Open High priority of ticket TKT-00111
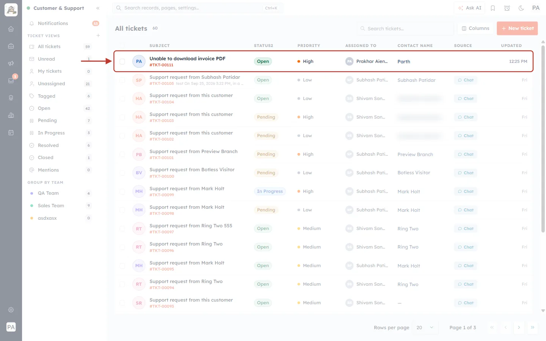Viewport: 546px width, 341px height. click(306, 61)
